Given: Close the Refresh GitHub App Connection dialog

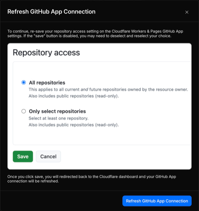Looking at the screenshot, I should (x=187, y=12).
